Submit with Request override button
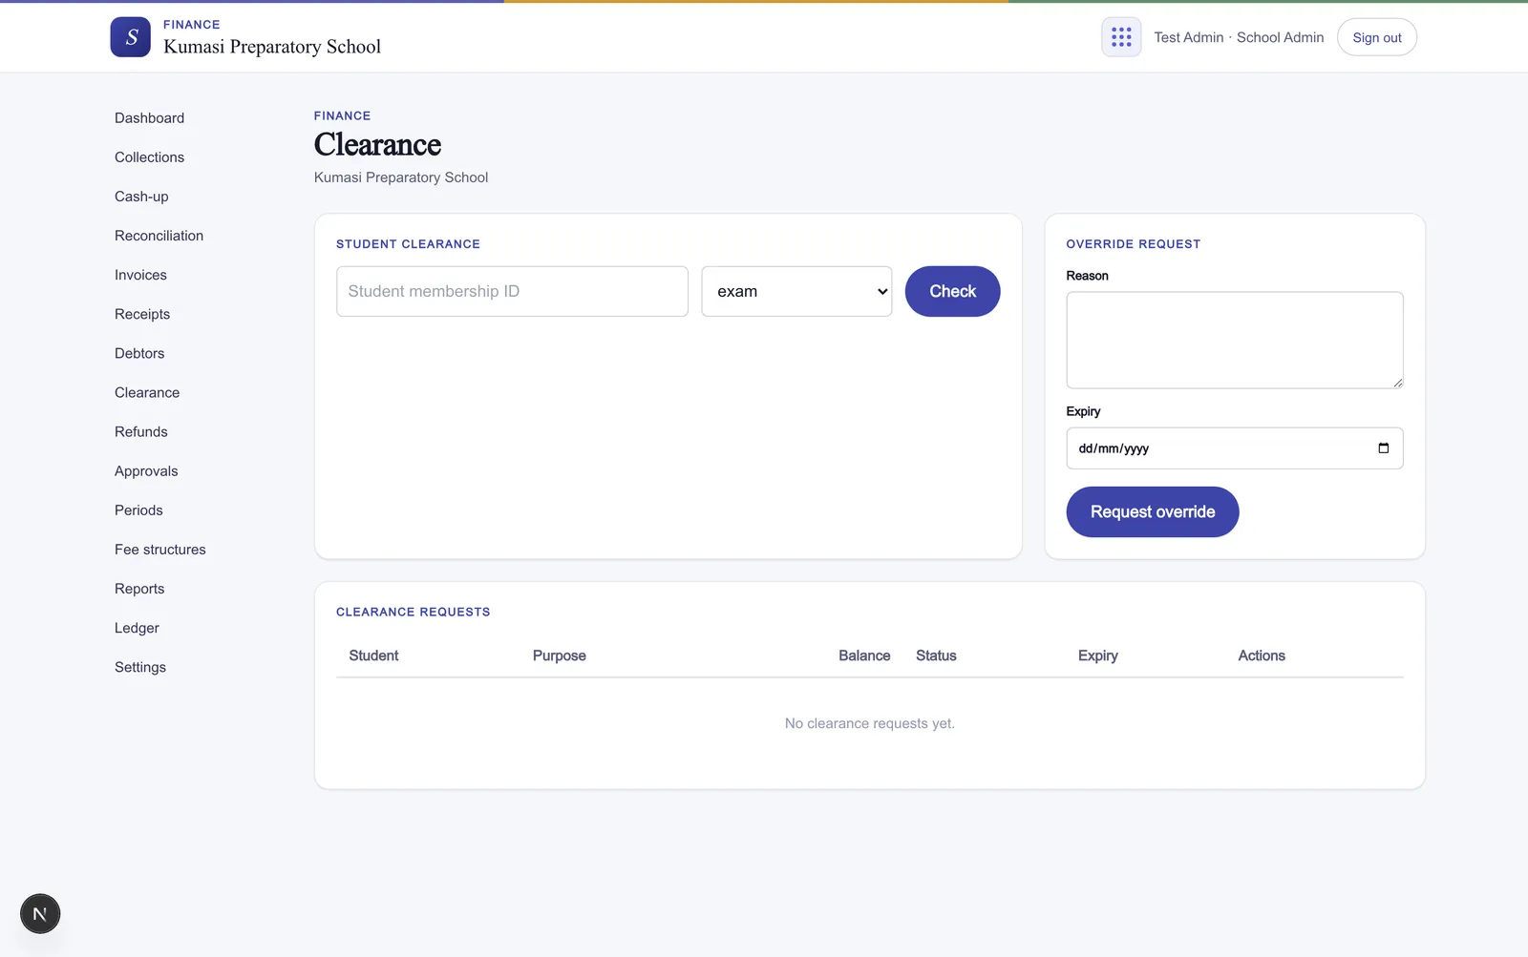 [x=1152, y=511]
